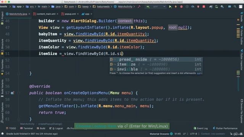This screenshot has height=137, width=244.
Task: Click the Sync Project with Gradle icon
Action: pos(211,7)
